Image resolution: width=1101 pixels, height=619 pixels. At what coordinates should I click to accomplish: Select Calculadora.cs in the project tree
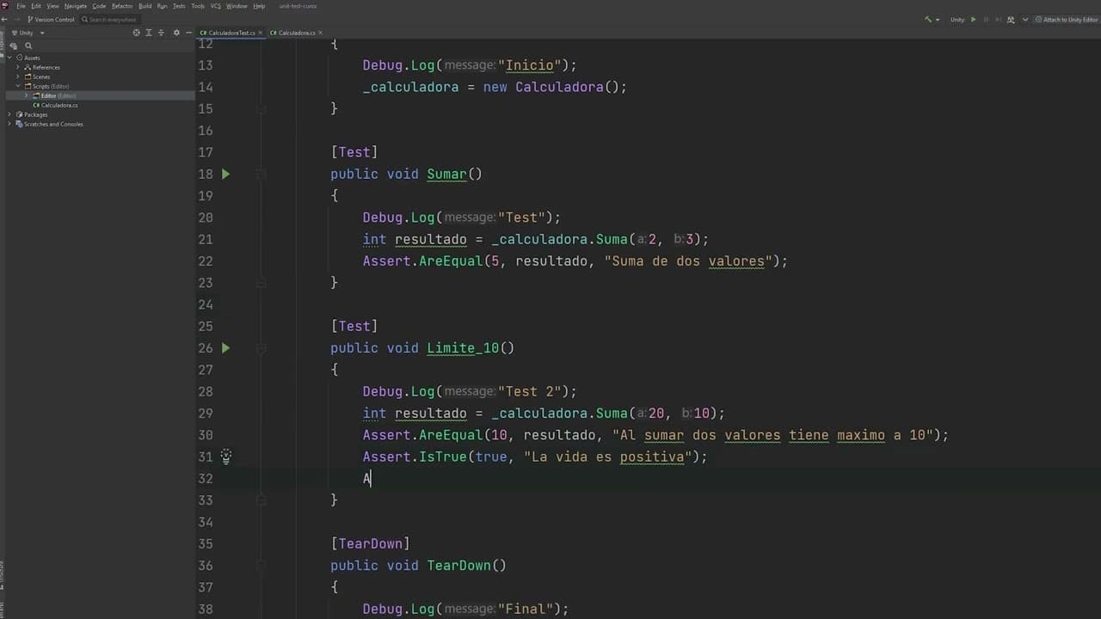[58, 105]
